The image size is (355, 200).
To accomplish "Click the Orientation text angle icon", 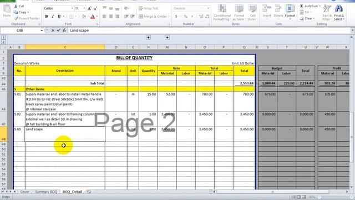I will tap(127, 8).
